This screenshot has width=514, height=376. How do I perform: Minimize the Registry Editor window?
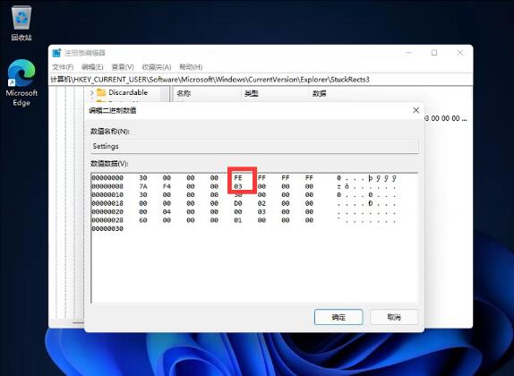point(408,53)
